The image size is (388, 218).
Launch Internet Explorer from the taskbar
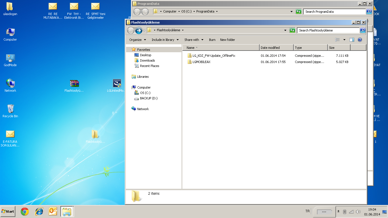tap(39, 211)
